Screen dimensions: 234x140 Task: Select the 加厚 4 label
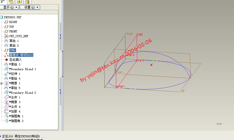tap(15, 111)
